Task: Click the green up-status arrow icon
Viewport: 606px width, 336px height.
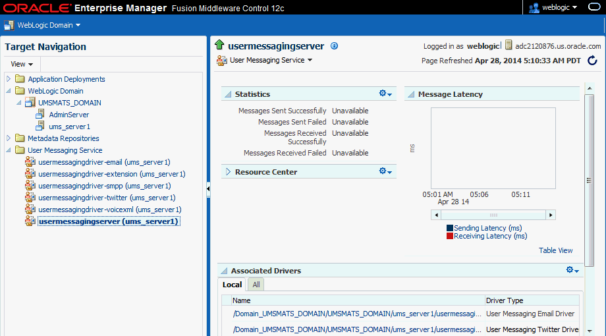Action: click(219, 45)
